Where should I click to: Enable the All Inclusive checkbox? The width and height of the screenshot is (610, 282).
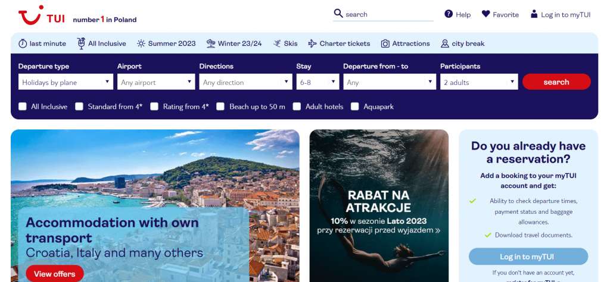pos(23,106)
